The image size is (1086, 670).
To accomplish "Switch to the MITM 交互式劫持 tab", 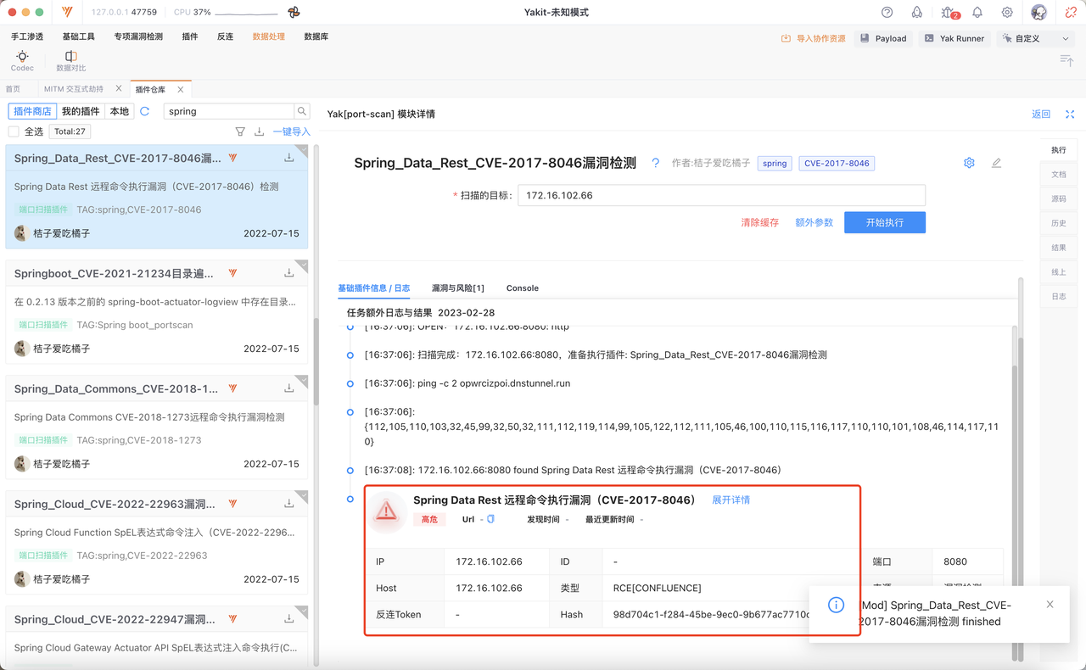I will [x=74, y=89].
